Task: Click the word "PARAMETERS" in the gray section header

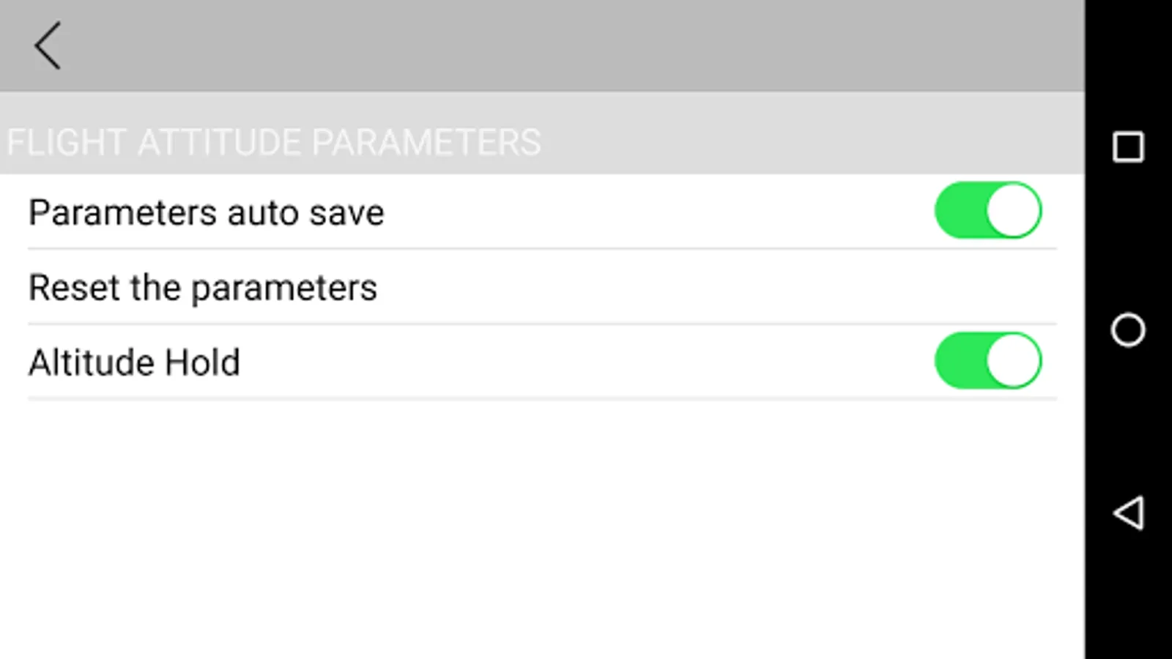Action: point(426,142)
